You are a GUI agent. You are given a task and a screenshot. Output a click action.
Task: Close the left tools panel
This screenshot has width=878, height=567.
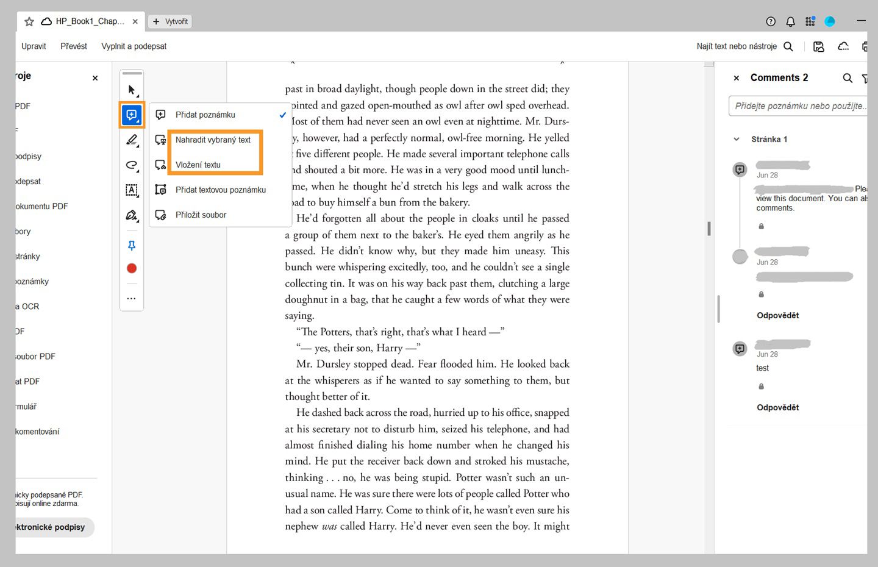pyautogui.click(x=95, y=78)
